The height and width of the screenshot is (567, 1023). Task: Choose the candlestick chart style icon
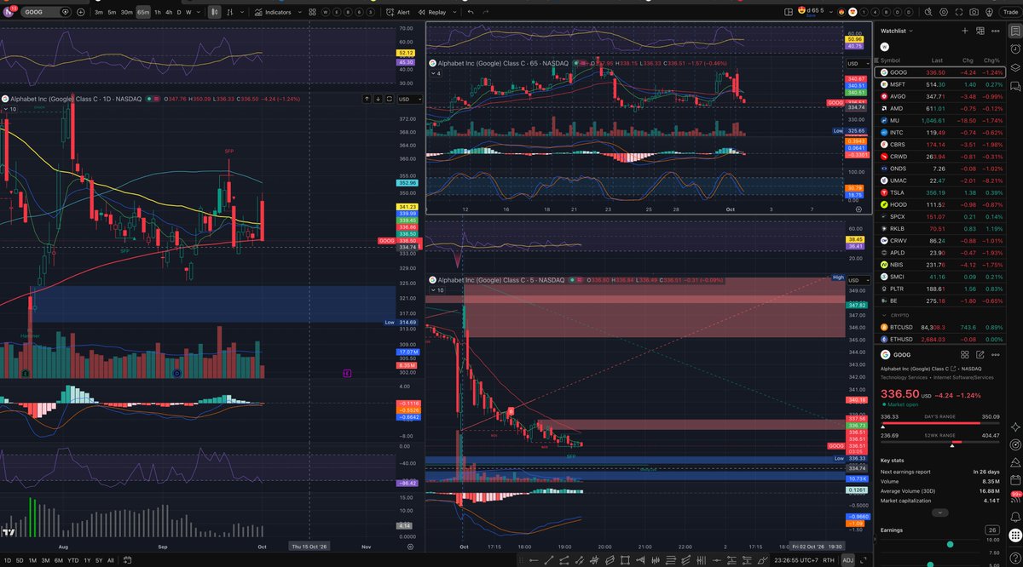pos(214,13)
